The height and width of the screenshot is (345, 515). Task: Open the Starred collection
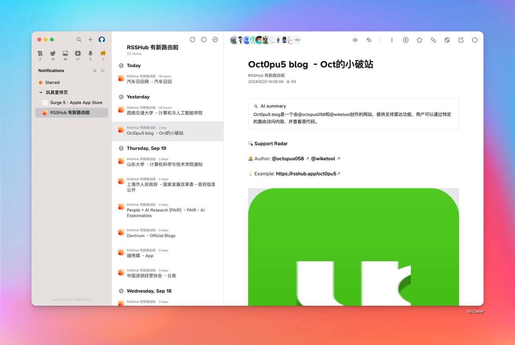click(72, 82)
